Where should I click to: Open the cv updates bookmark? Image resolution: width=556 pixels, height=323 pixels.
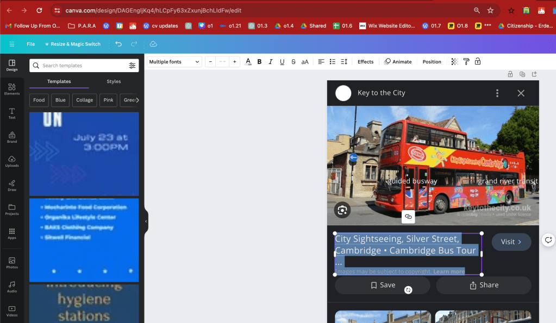coord(161,26)
